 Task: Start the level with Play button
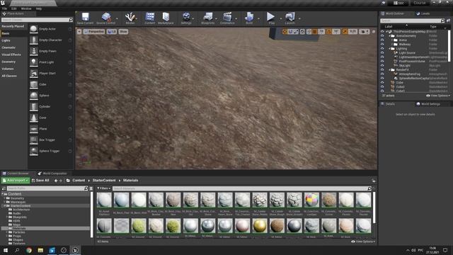click(x=271, y=18)
